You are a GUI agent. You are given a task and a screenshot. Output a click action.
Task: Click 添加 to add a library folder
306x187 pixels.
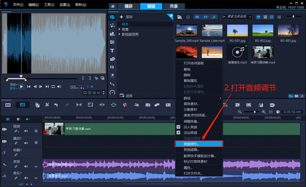pyautogui.click(x=126, y=17)
